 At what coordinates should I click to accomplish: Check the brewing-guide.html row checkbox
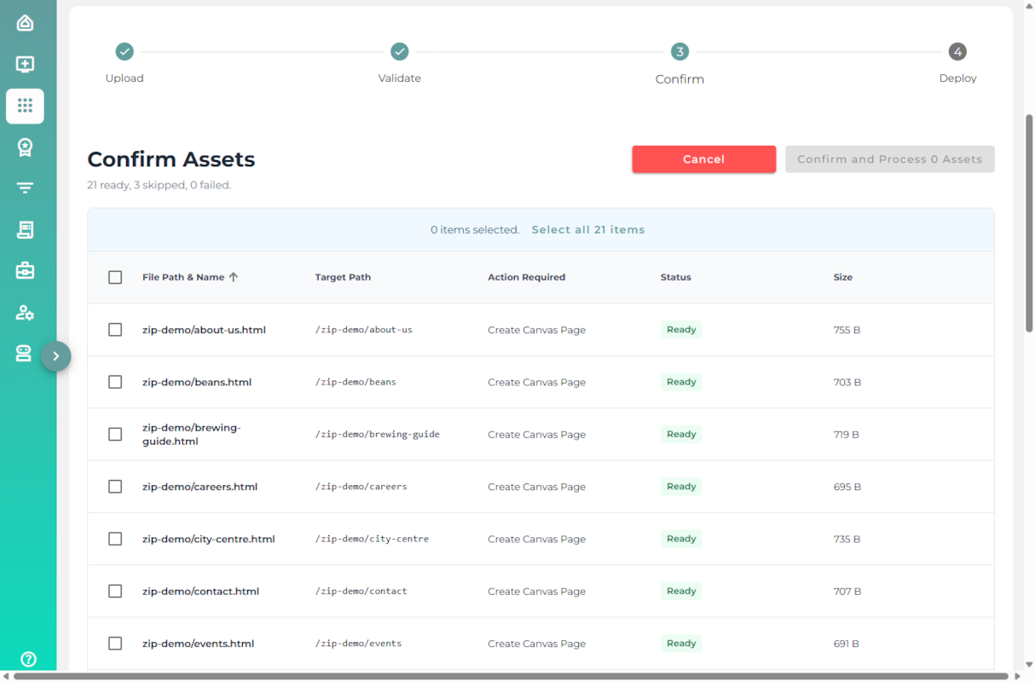coord(115,435)
